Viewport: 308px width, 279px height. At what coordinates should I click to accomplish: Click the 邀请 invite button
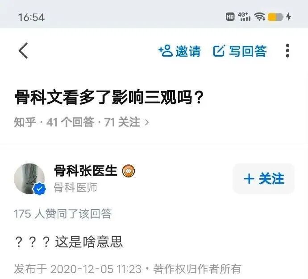pyautogui.click(x=179, y=51)
